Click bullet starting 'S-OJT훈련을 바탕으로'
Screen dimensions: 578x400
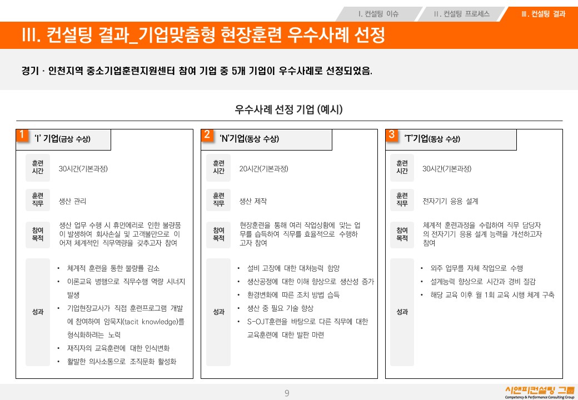click(x=307, y=328)
